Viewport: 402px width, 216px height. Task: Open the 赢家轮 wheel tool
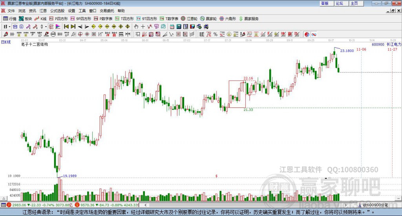(x=208, y=19)
